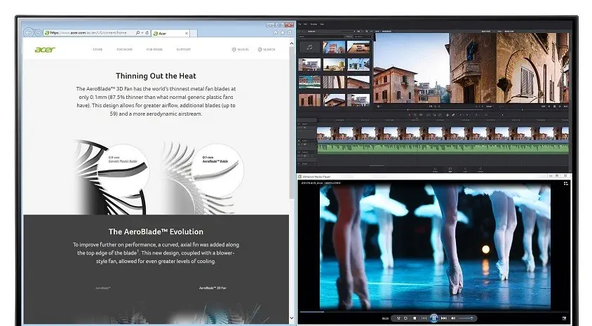Adjust the Media Player volume slider

(x=466, y=318)
